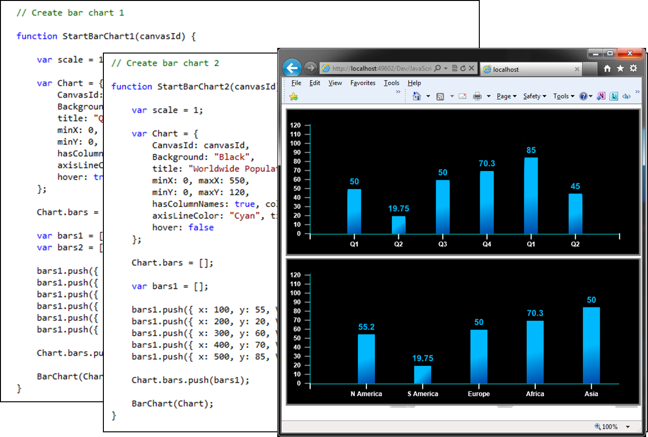This screenshot has height=437, width=648.
Task: Click the OneNote Linked Notes icon
Action: [x=614, y=96]
